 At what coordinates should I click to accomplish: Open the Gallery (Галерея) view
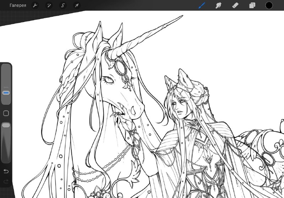pos(18,5)
